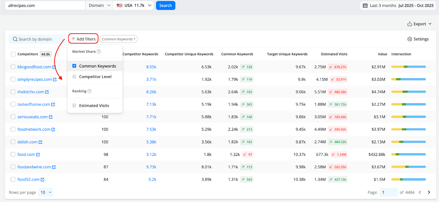This screenshot has width=439, height=202.
Task: Click the USA flag icon
Action: [120, 5]
